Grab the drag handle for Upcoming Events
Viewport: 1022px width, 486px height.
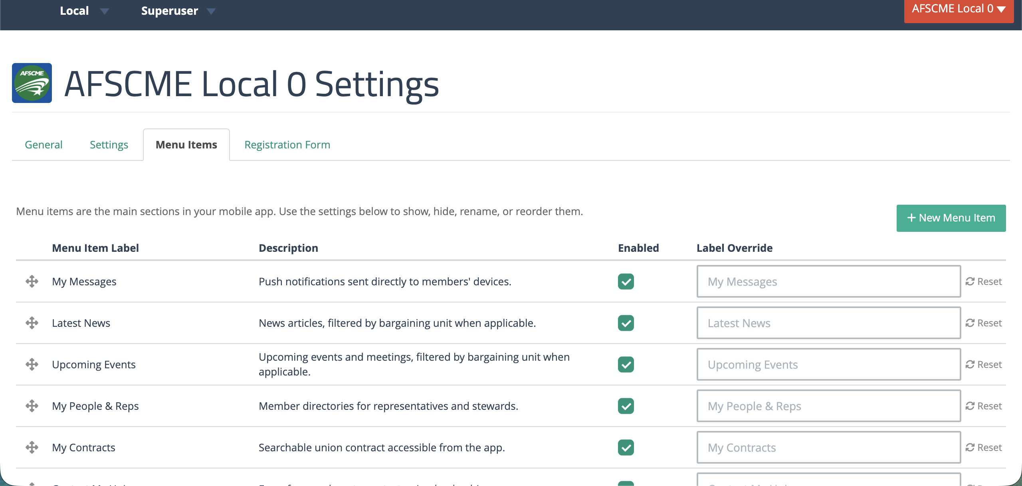(x=32, y=364)
